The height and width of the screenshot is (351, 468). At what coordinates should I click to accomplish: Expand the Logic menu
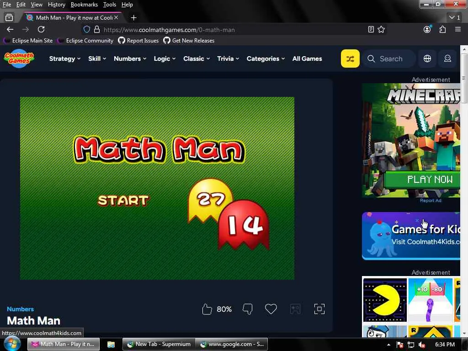(165, 59)
